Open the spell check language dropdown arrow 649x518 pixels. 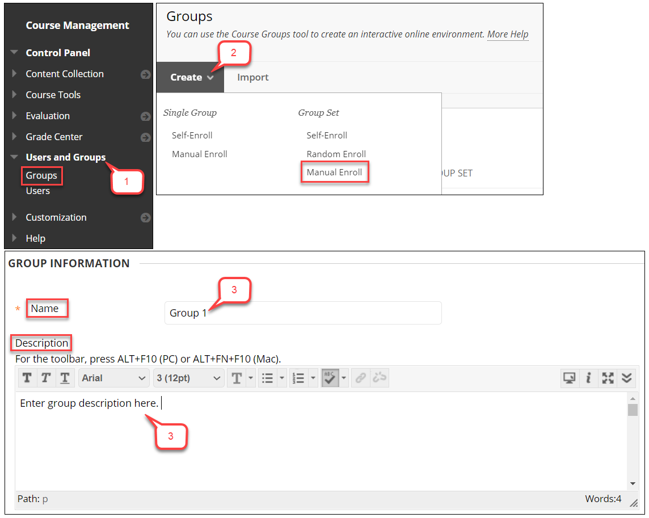(344, 378)
